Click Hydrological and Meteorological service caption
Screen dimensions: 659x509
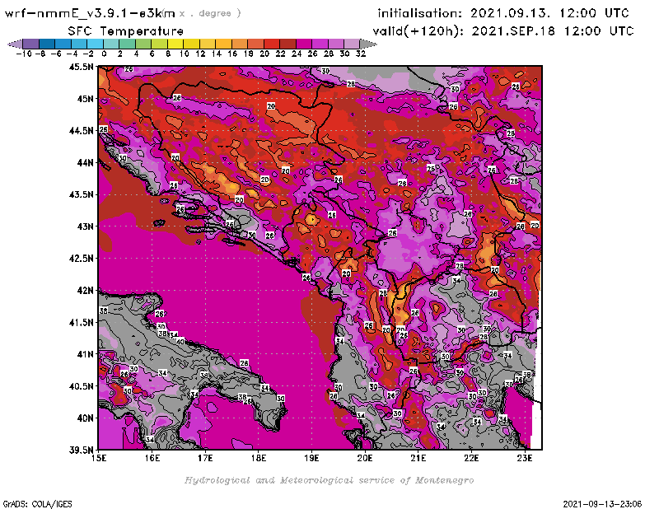point(329,479)
